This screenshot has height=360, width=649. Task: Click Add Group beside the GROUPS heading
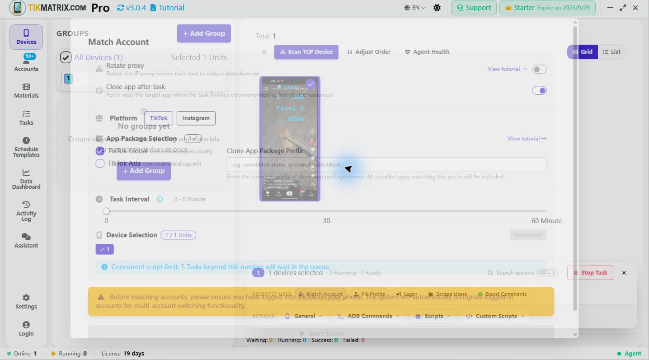pos(204,33)
